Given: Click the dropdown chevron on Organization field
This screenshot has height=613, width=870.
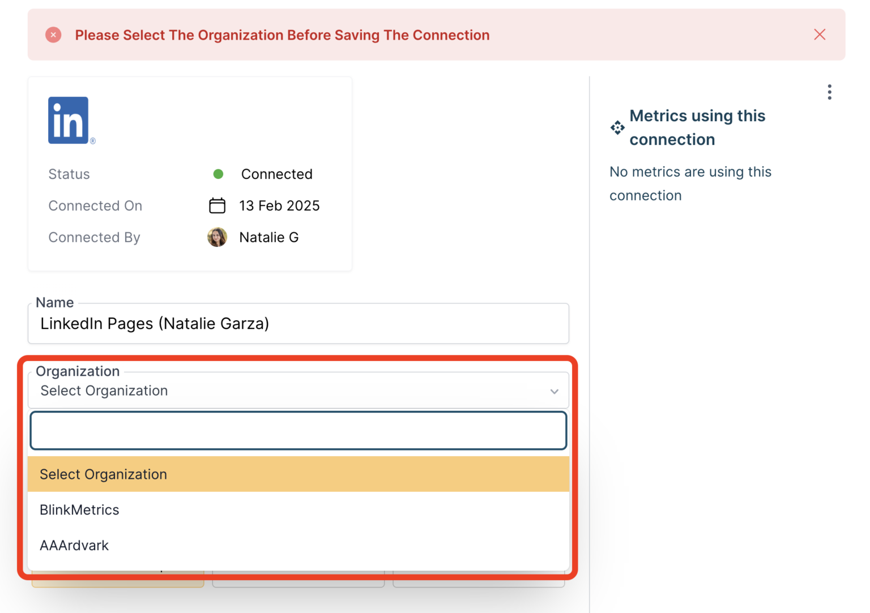Looking at the screenshot, I should (553, 391).
